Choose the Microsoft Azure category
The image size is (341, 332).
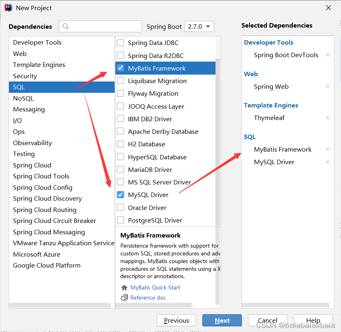[x=62, y=254]
